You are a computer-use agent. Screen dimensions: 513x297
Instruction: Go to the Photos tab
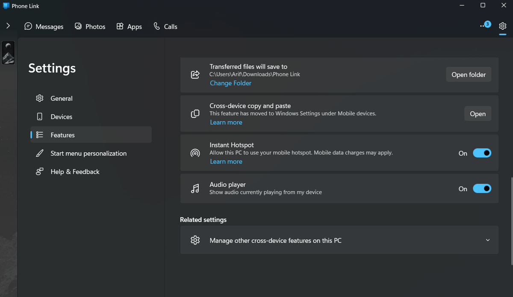90,26
